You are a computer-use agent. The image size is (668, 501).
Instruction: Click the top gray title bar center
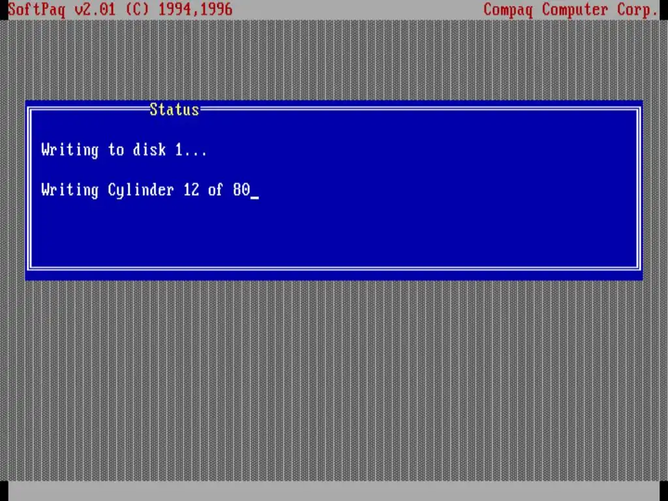[x=358, y=9]
